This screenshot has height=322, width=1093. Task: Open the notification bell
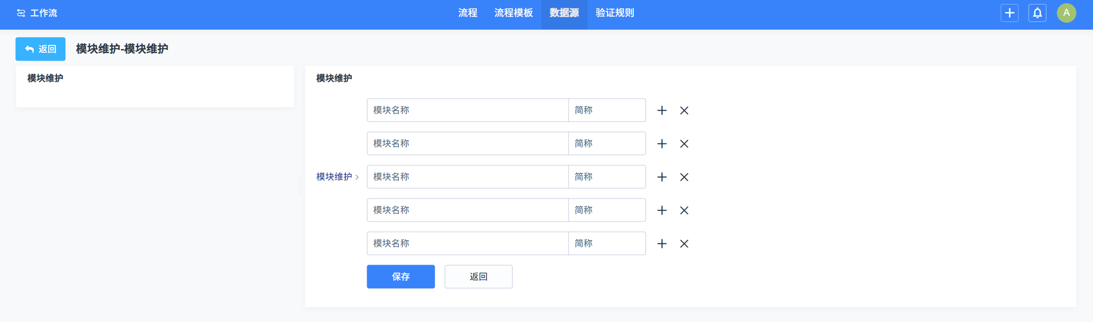[x=1037, y=13]
